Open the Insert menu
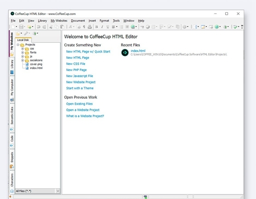The height and width of the screenshot is (199, 256). point(92,21)
